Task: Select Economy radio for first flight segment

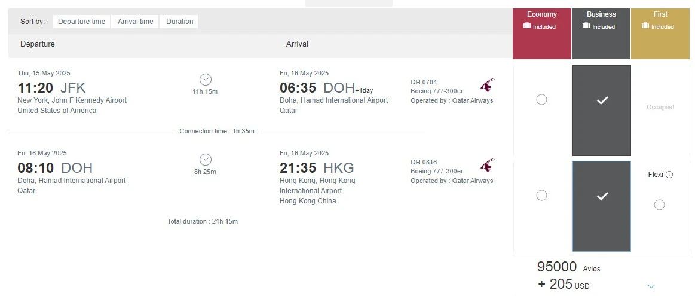Action: (541, 100)
